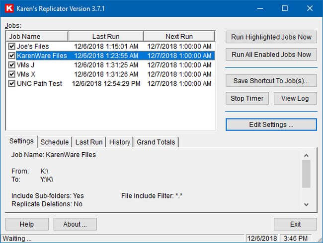323x243 pixels.
Task: Switch to the Schedule tab
Action: (55, 142)
